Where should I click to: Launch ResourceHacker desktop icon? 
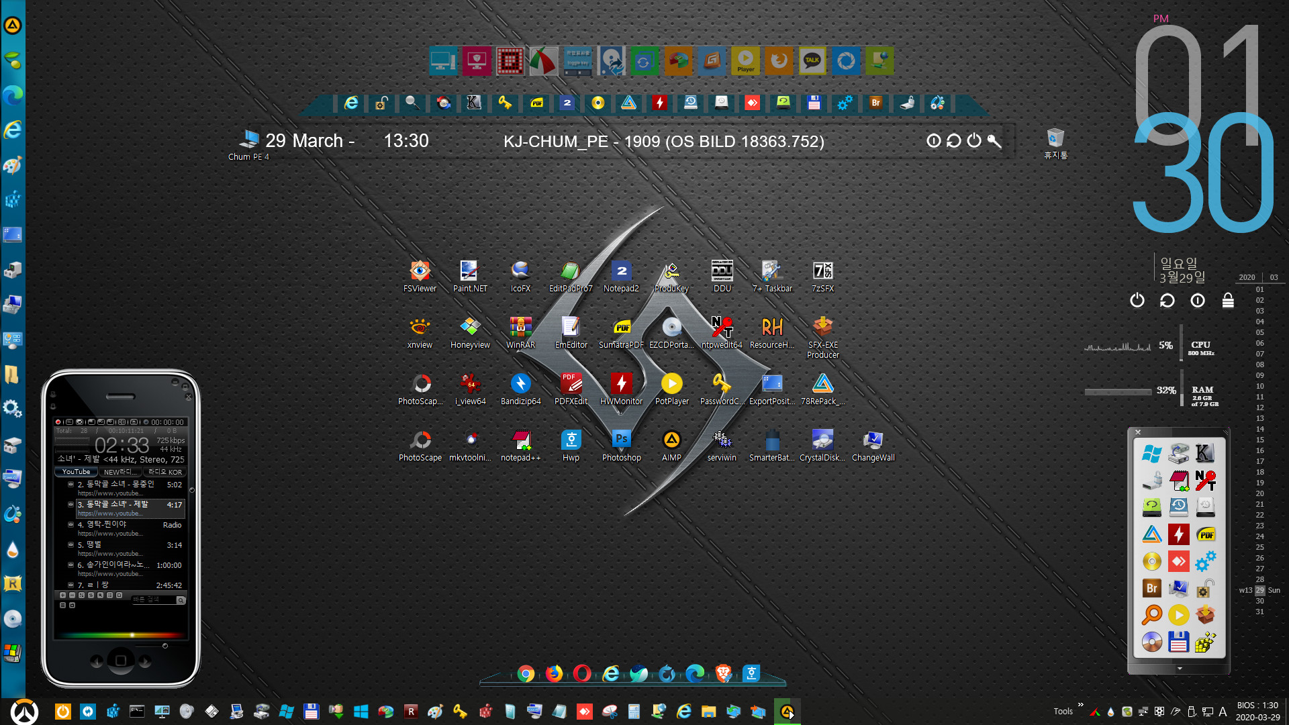pyautogui.click(x=772, y=333)
